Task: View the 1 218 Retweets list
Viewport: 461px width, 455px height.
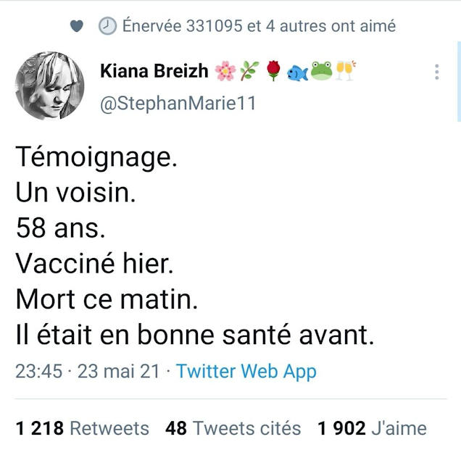Action: coord(82,428)
